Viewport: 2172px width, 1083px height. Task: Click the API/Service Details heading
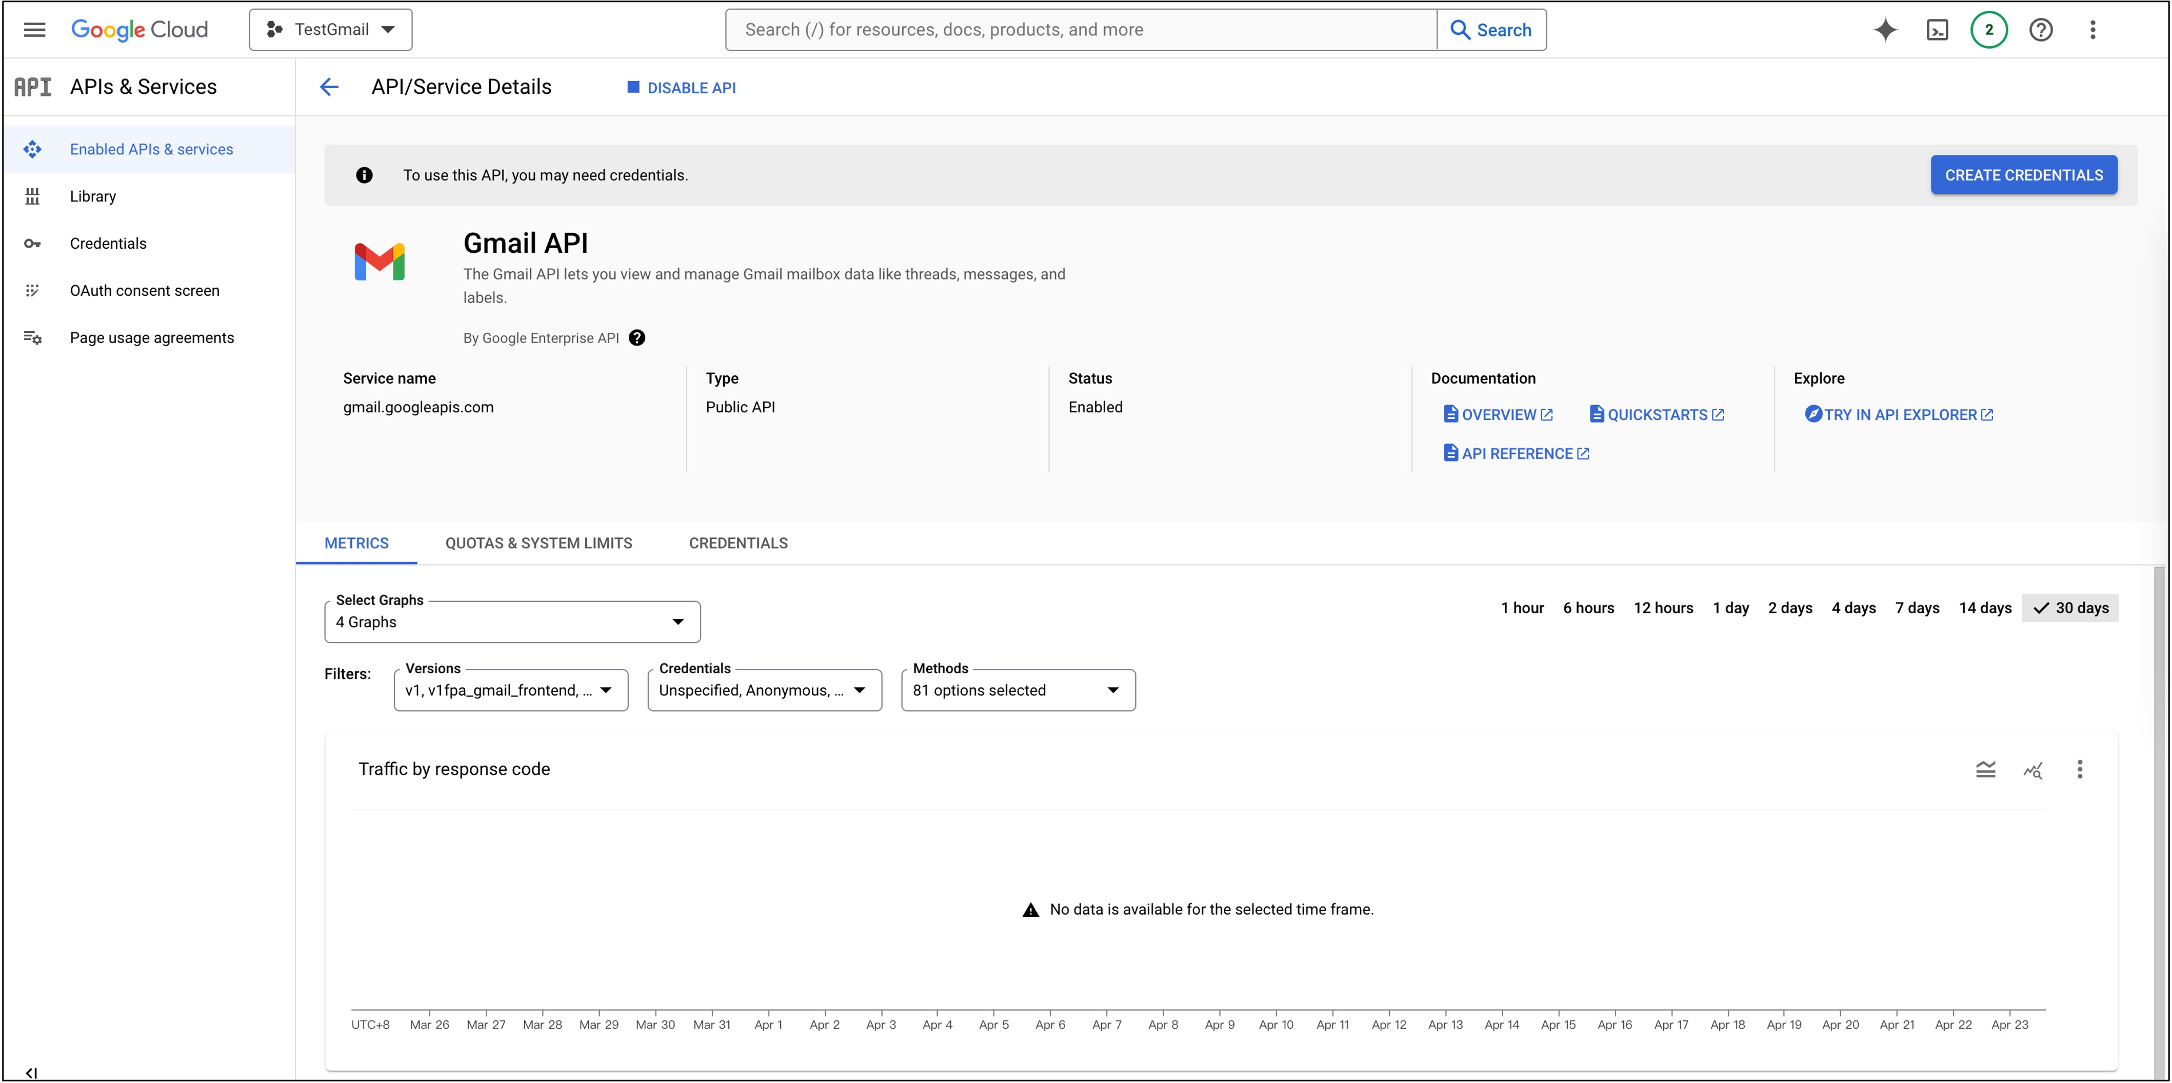click(x=461, y=87)
